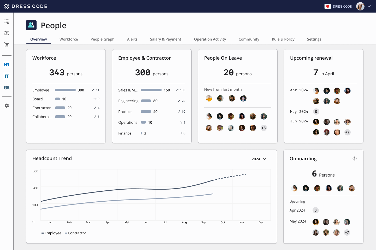376x250 pixels.
Task: Select the People Graph tab
Action: [102, 39]
